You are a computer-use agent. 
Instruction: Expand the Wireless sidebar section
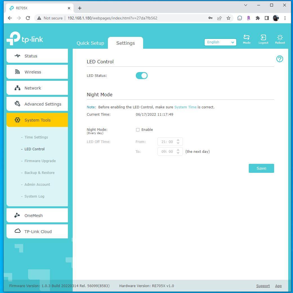37,72
